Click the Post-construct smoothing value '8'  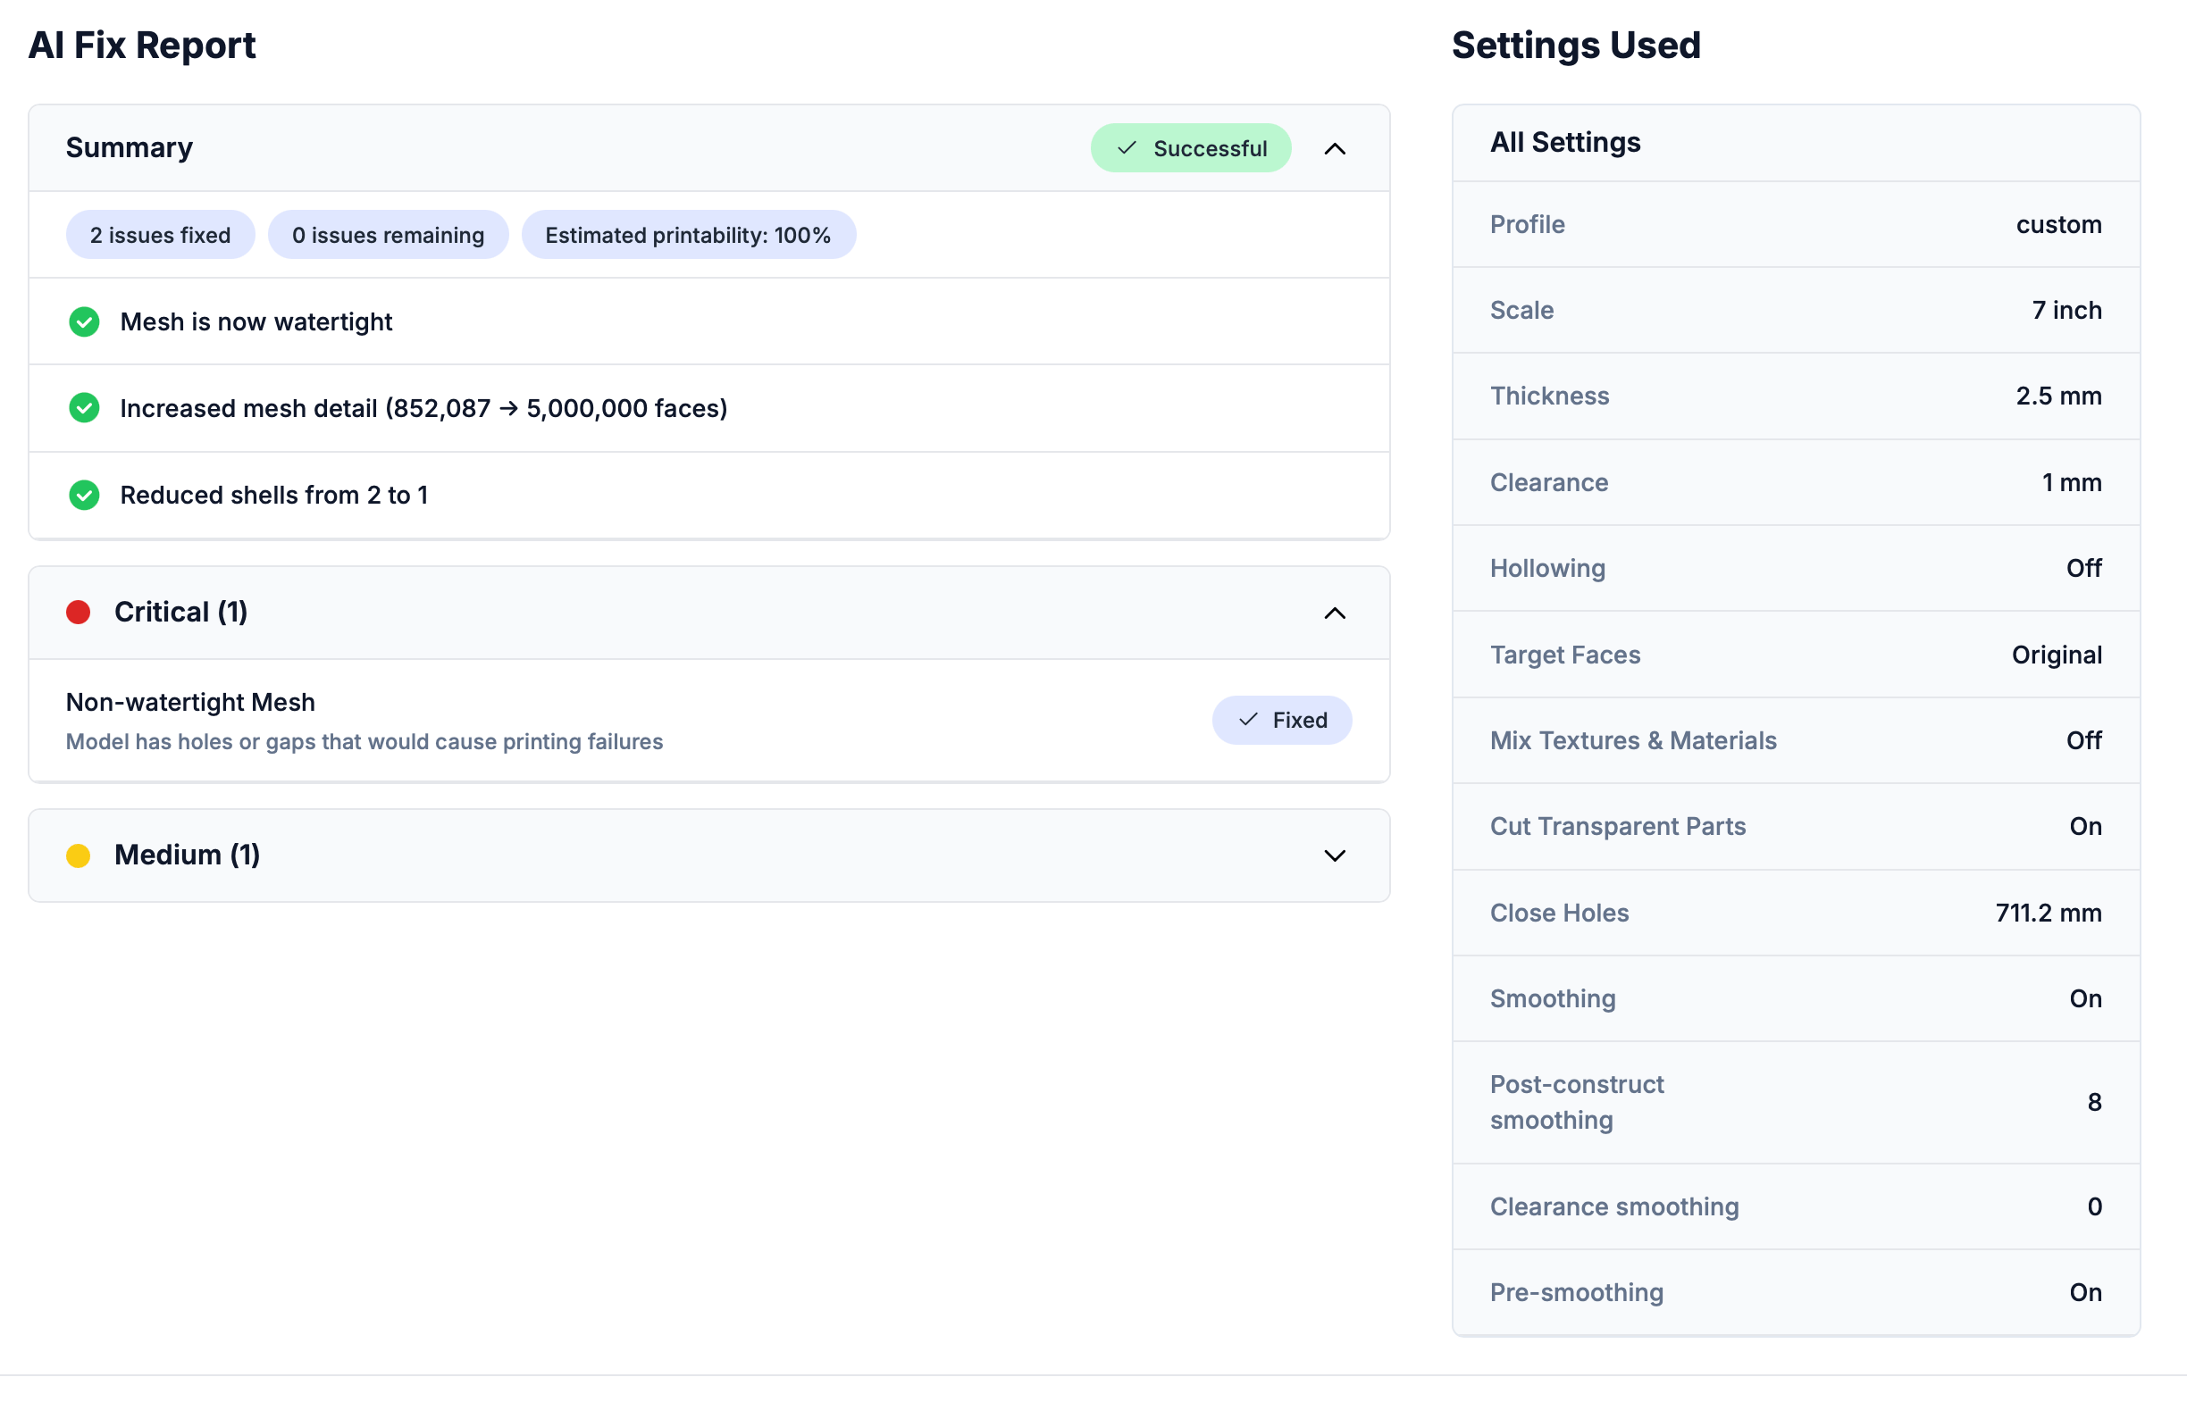[2094, 1103]
